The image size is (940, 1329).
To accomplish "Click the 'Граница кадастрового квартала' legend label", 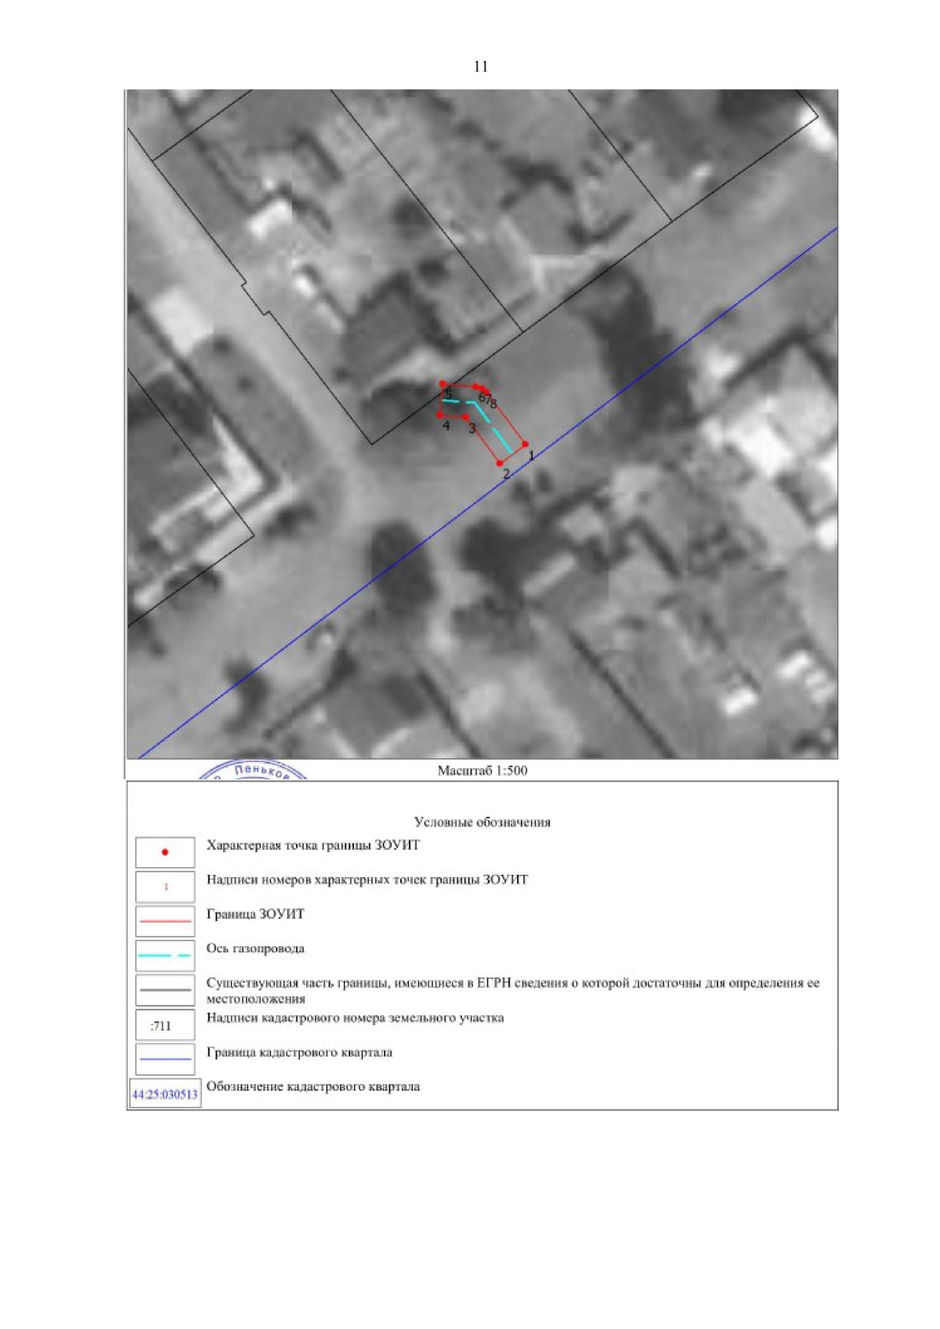I will tap(299, 1053).
